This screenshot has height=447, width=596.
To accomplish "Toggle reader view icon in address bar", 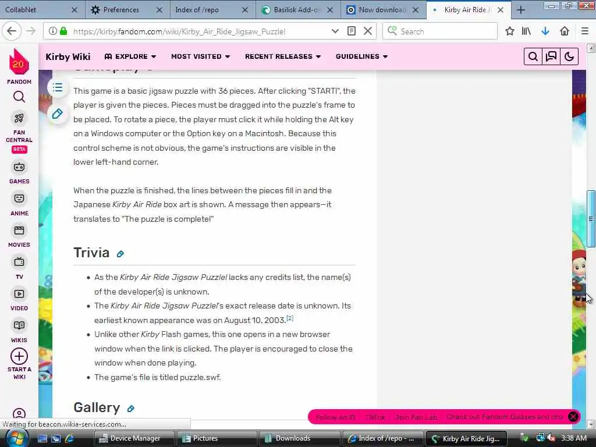I will (x=352, y=31).
